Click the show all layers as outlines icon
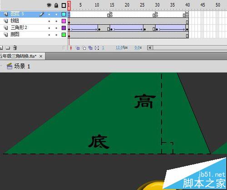The height and width of the screenshot is (190, 227). click(x=64, y=5)
